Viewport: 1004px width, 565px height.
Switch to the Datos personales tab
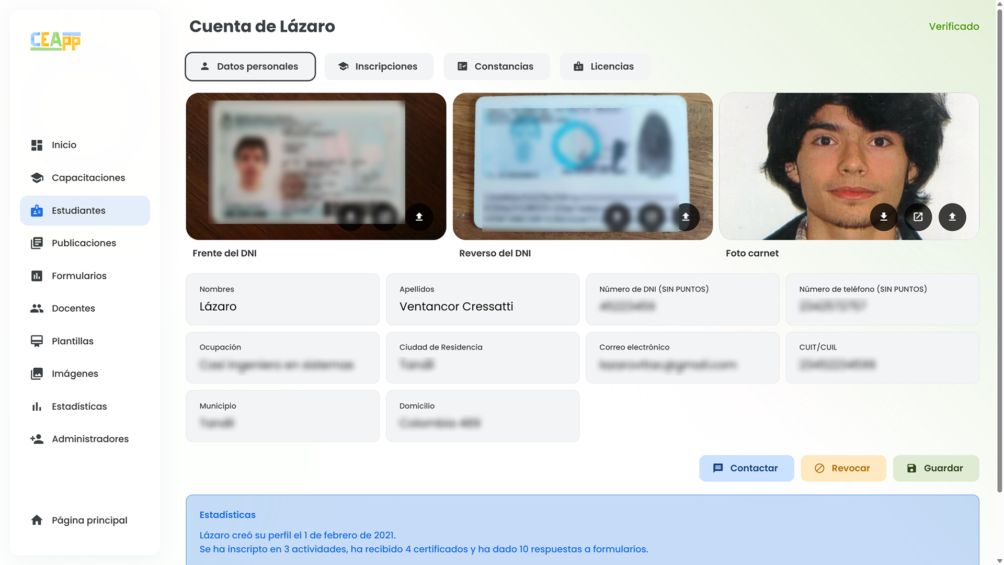[250, 66]
